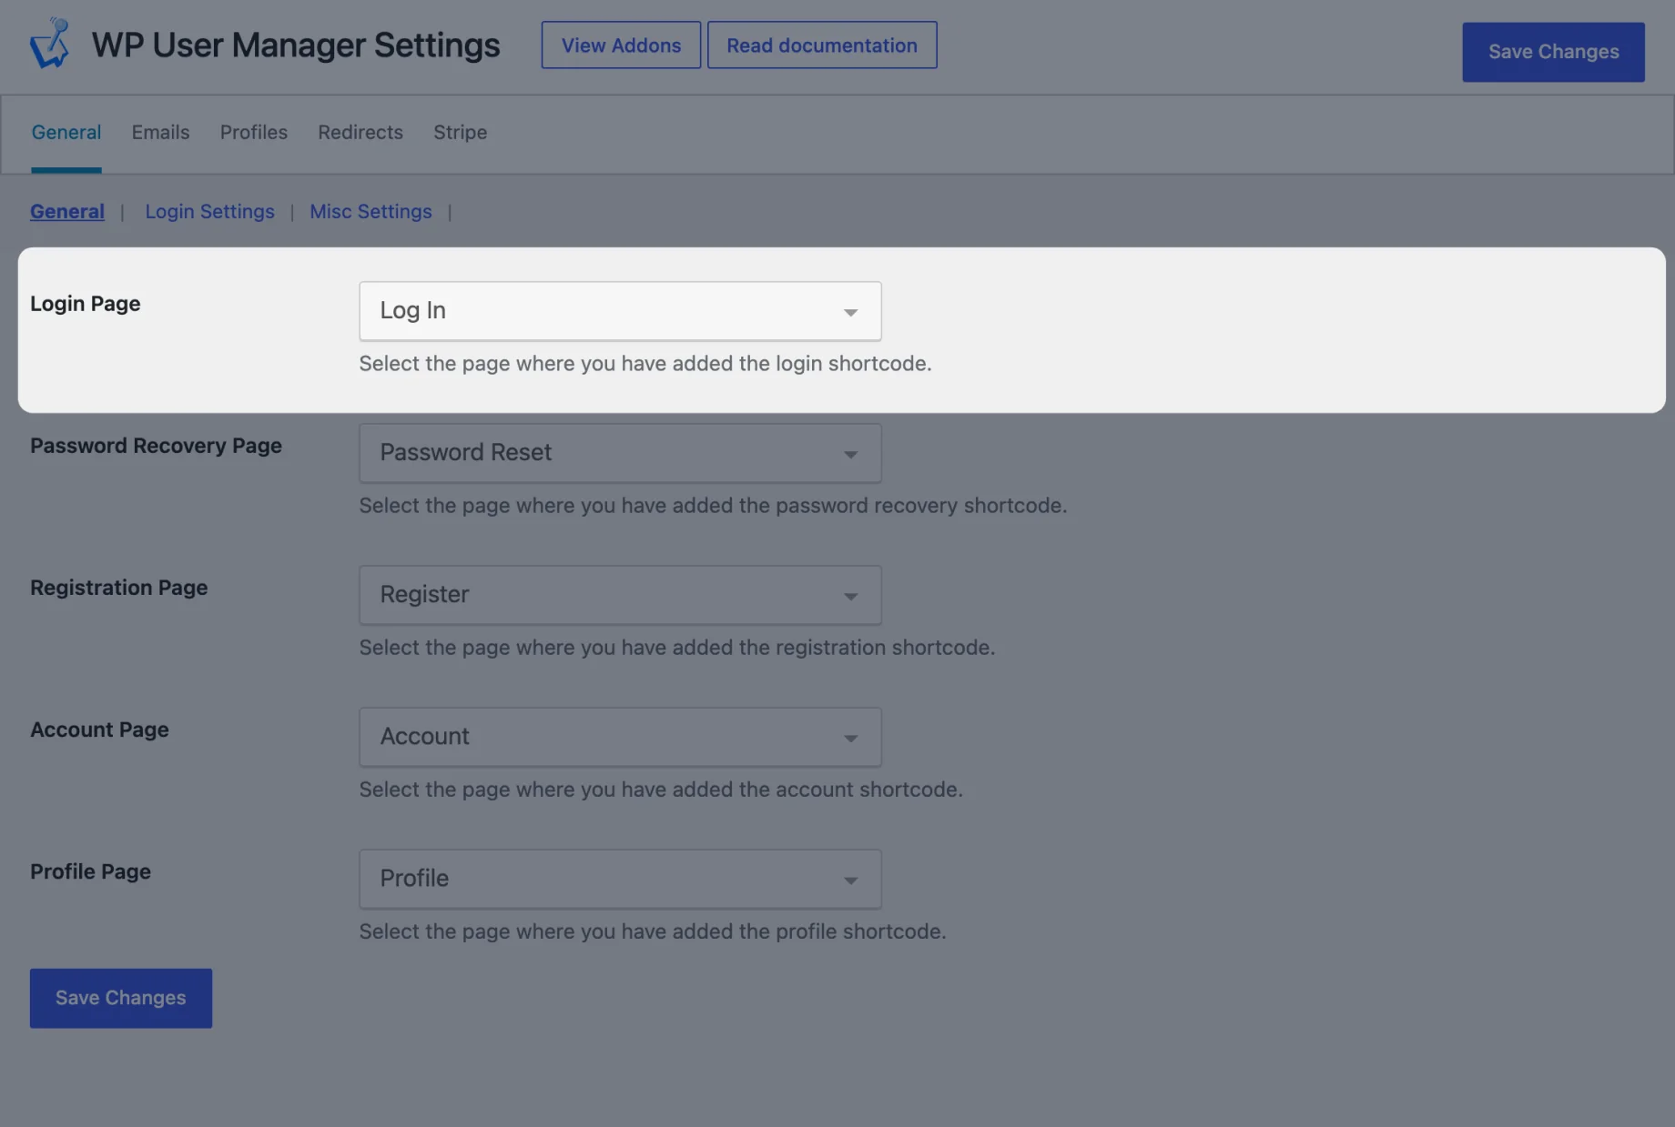
Task: Switch to the Emails tab
Action: 160,132
